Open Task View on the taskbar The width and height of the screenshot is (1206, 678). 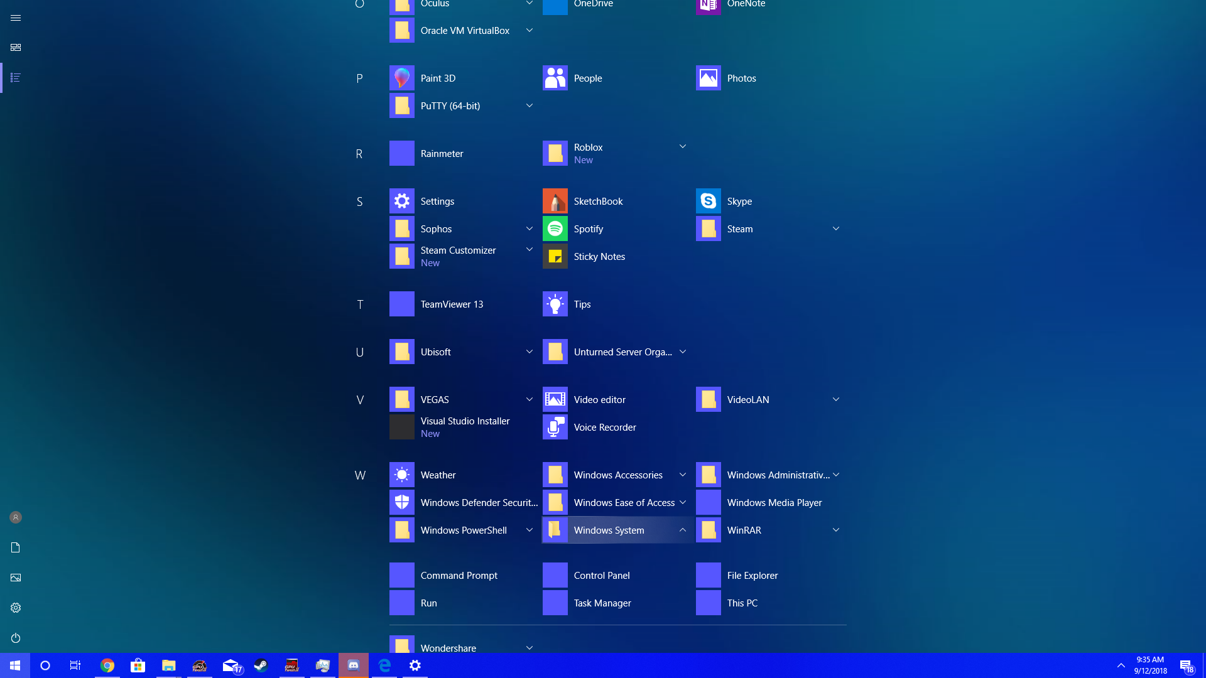tap(75, 665)
